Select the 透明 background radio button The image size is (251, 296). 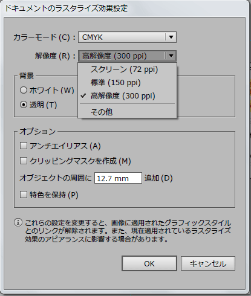(x=24, y=105)
